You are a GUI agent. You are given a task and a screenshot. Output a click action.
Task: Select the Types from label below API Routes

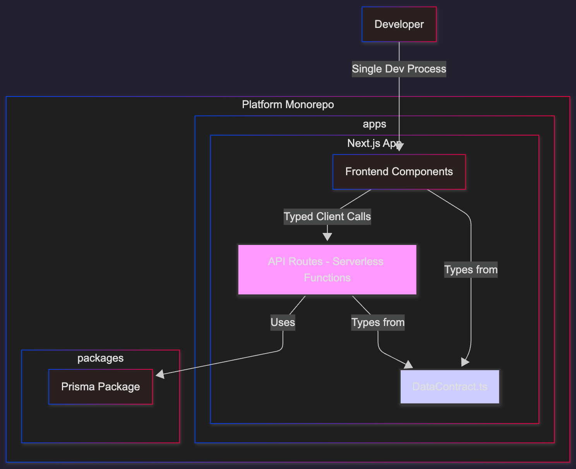[x=378, y=322]
